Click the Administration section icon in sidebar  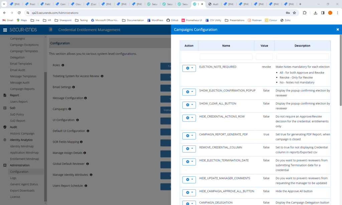tap(5, 165)
